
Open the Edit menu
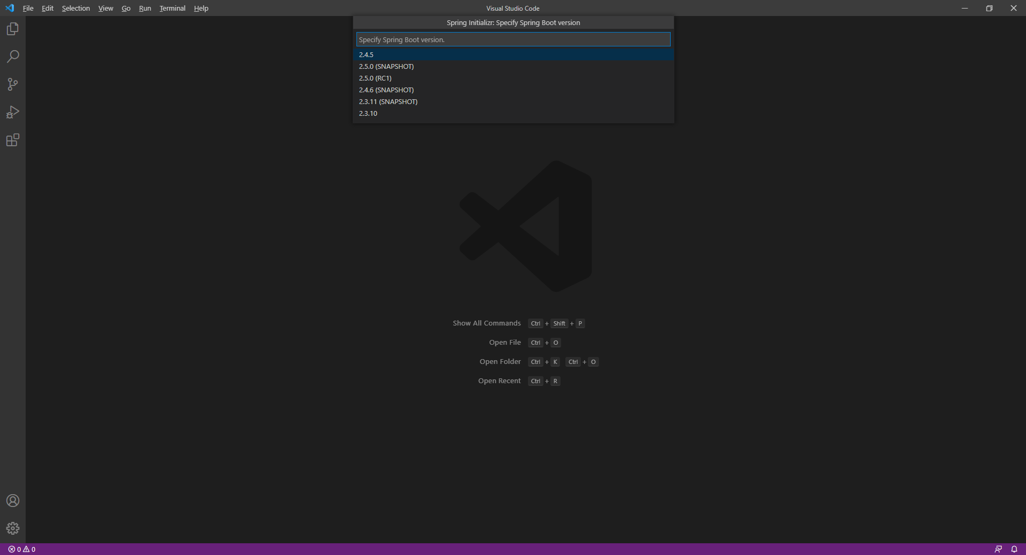click(48, 8)
